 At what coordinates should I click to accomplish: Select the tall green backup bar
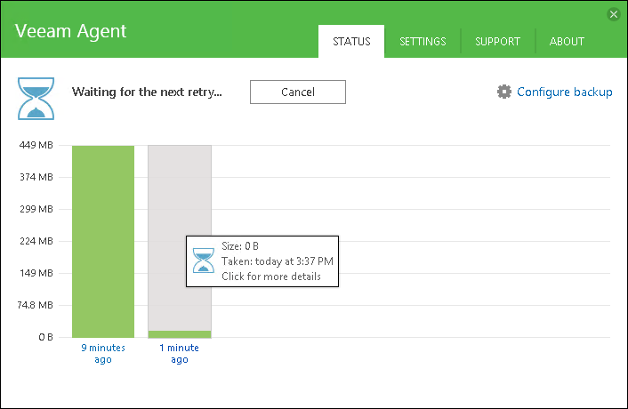coord(103,240)
